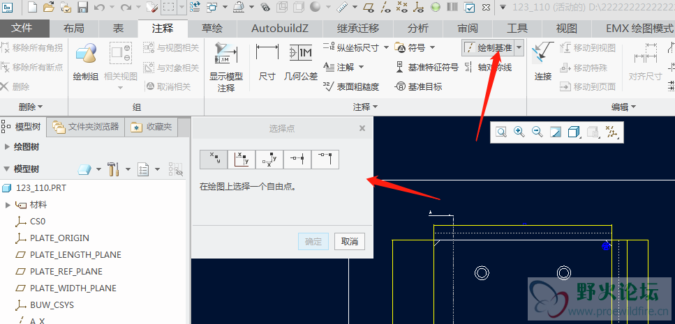Collapse the 模型树 section

pos(7,169)
